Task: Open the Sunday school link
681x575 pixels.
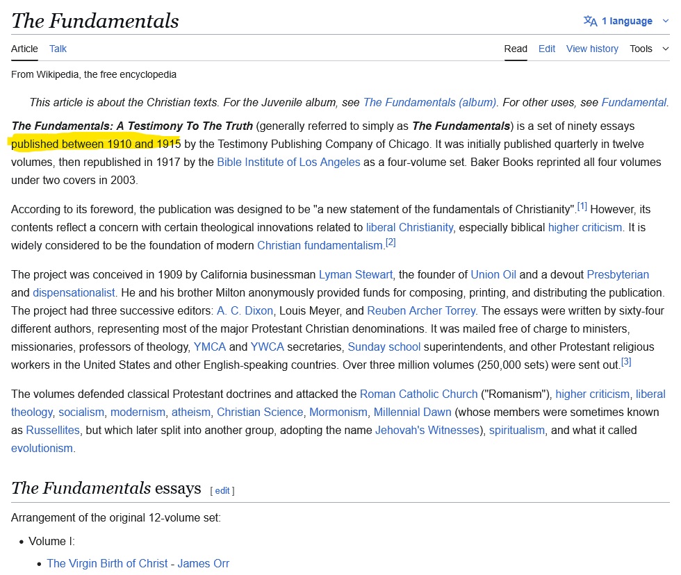Action: (384, 347)
